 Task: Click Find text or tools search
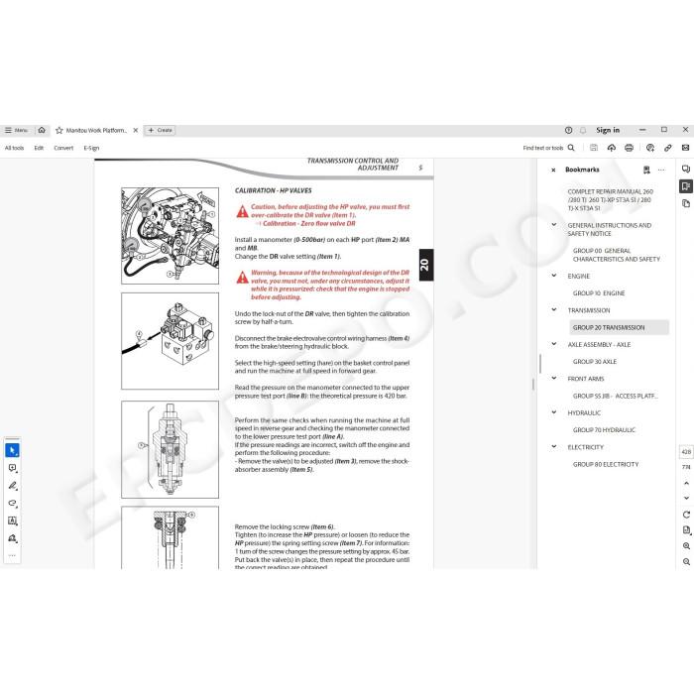tap(548, 148)
